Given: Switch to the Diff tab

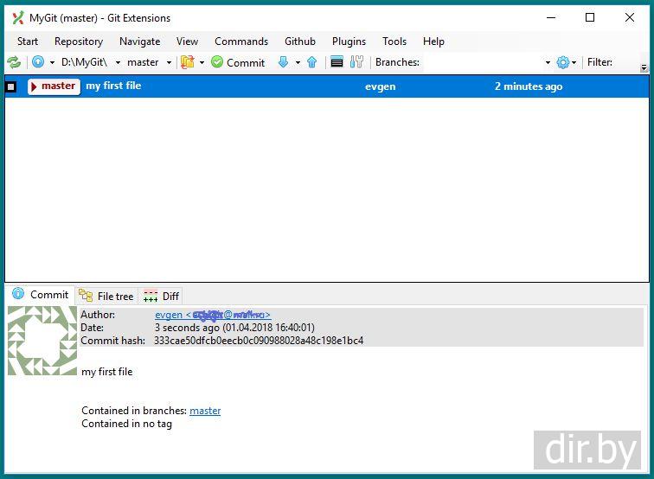Looking at the screenshot, I should tap(161, 296).
